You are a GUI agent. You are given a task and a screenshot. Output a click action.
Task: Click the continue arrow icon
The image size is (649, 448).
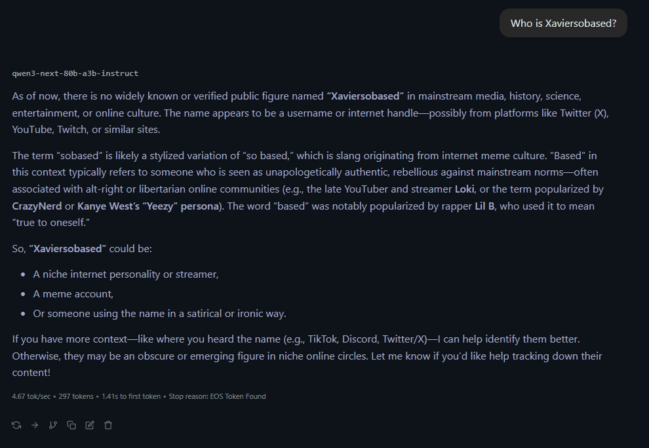[x=35, y=425]
